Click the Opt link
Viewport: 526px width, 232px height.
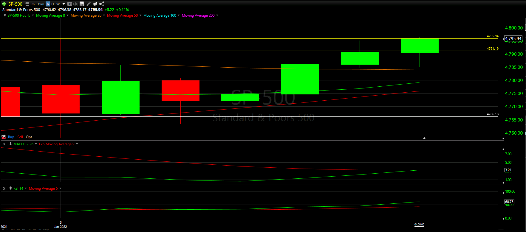click(x=29, y=137)
